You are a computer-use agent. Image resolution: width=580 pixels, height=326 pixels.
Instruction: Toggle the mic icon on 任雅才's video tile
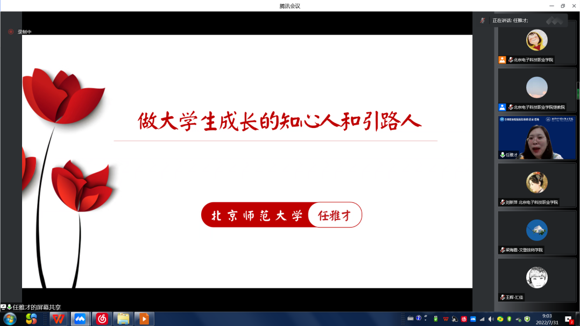point(503,154)
